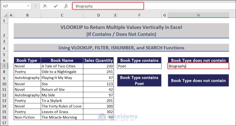Select column H header

click(x=198, y=15)
